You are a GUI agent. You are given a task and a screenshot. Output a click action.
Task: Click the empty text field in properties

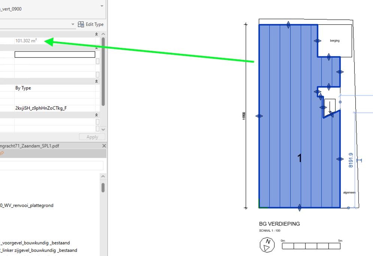point(55,55)
